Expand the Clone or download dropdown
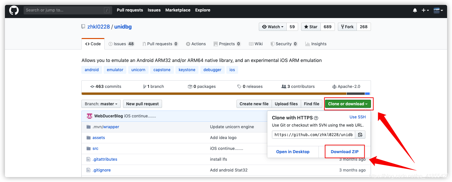Image resolution: width=452 pixels, height=182 pixels. pos(348,104)
